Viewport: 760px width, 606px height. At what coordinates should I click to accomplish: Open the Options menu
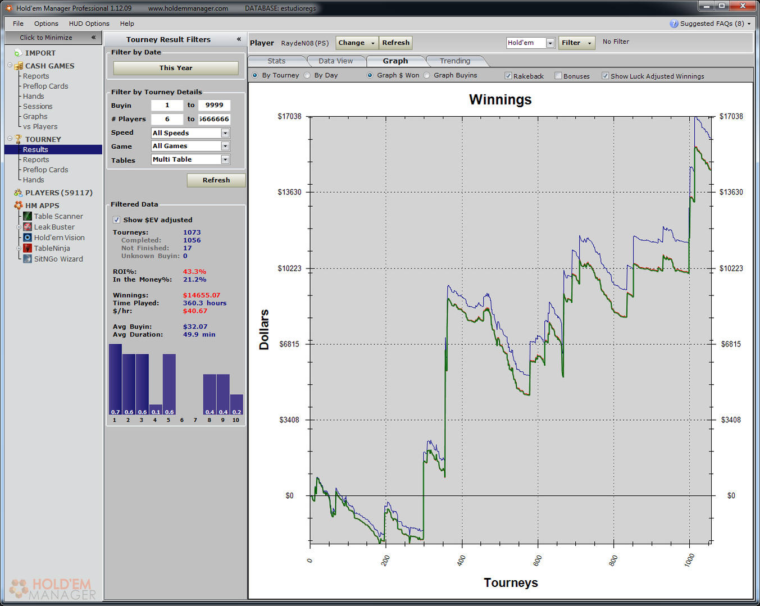[x=46, y=24]
